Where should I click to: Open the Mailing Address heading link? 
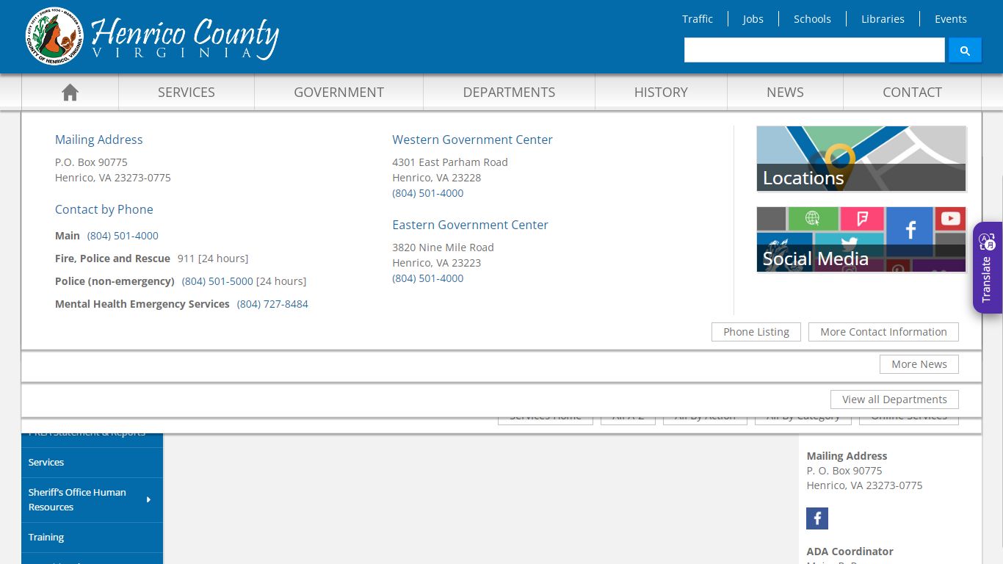point(99,140)
